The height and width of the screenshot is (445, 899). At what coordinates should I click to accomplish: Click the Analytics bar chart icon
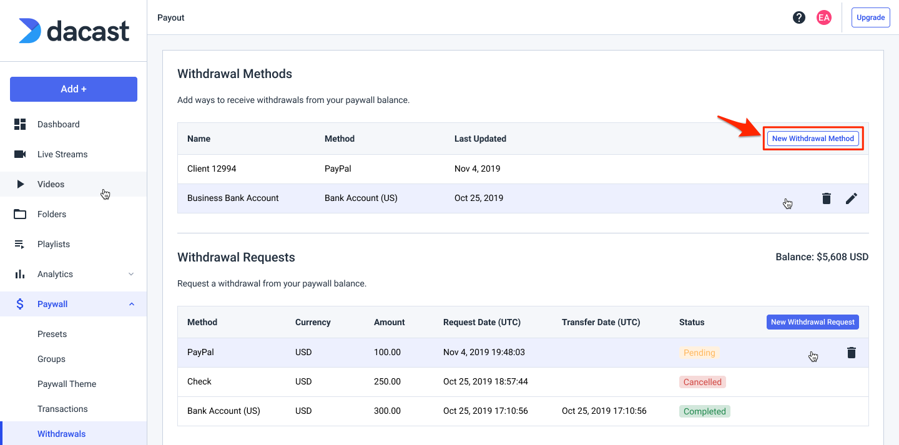pyautogui.click(x=21, y=274)
